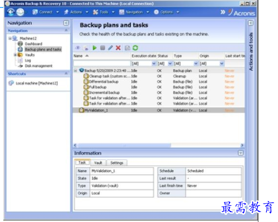The image size is (278, 222).
Task: Open Vaults in the navigation tree
Action: (29, 55)
